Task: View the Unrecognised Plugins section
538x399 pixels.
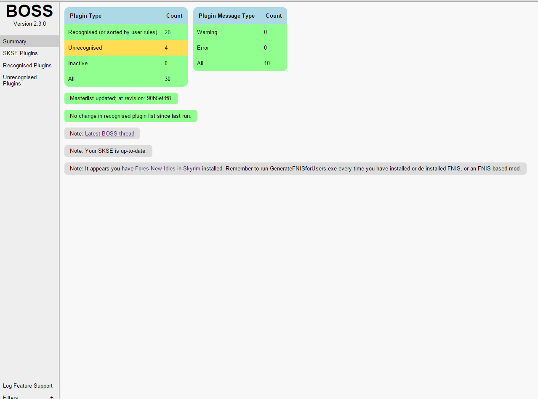Action: point(20,80)
